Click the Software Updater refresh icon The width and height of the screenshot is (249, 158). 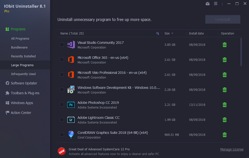click(7, 83)
